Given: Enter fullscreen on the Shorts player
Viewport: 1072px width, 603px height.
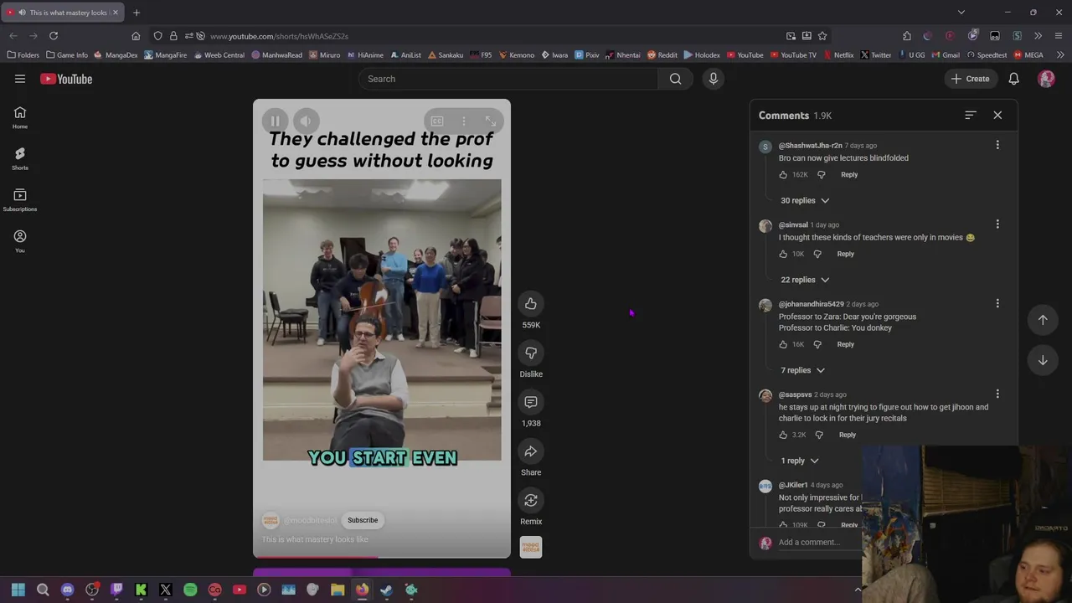Looking at the screenshot, I should click(x=491, y=121).
